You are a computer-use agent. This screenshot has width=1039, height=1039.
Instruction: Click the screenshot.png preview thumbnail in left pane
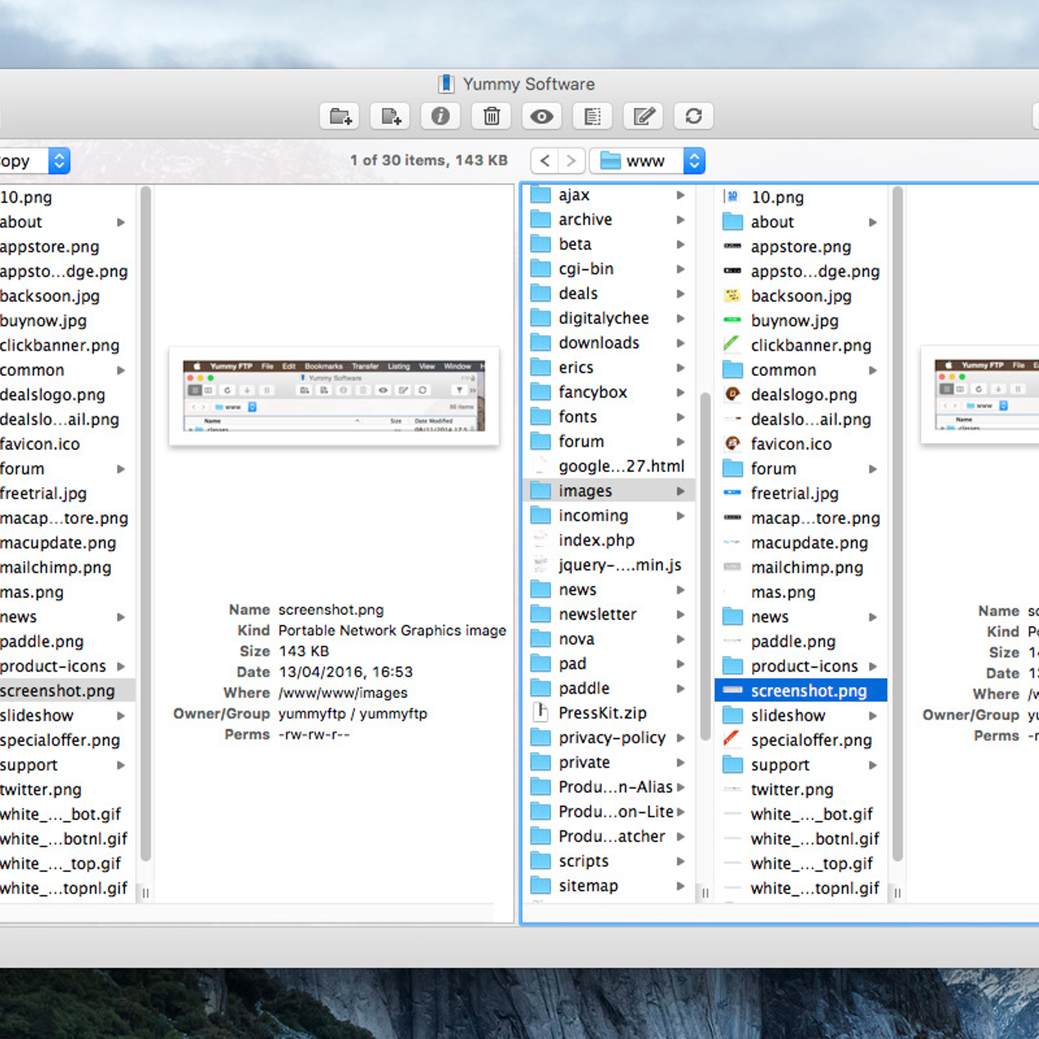click(334, 396)
